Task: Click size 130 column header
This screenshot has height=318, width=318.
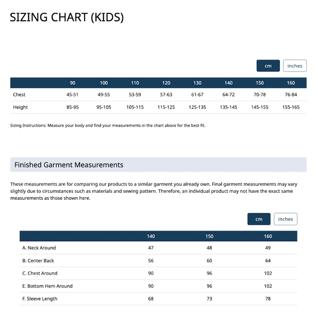Action: (197, 83)
